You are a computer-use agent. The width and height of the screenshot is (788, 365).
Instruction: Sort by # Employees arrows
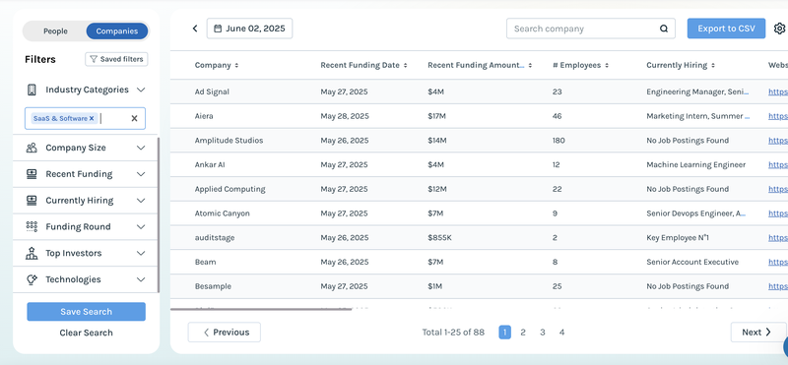[x=607, y=65]
